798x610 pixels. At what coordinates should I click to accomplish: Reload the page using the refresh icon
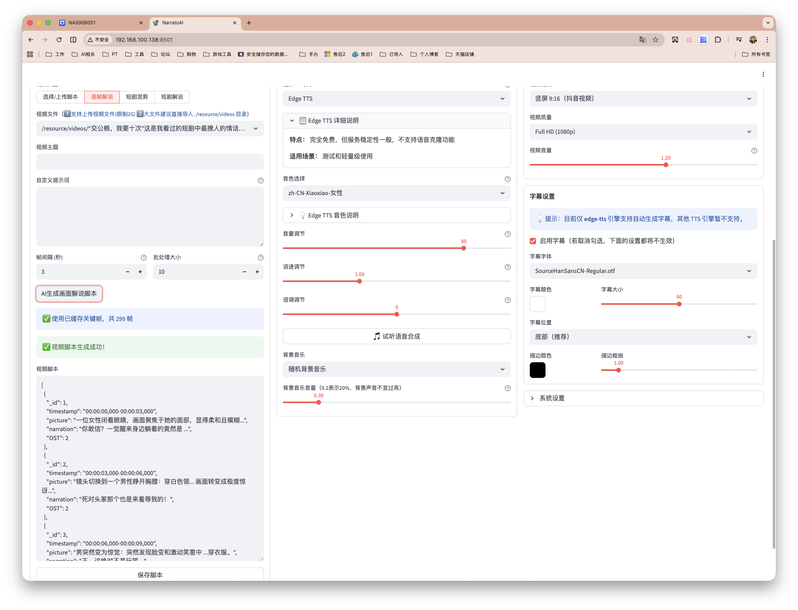[59, 40]
